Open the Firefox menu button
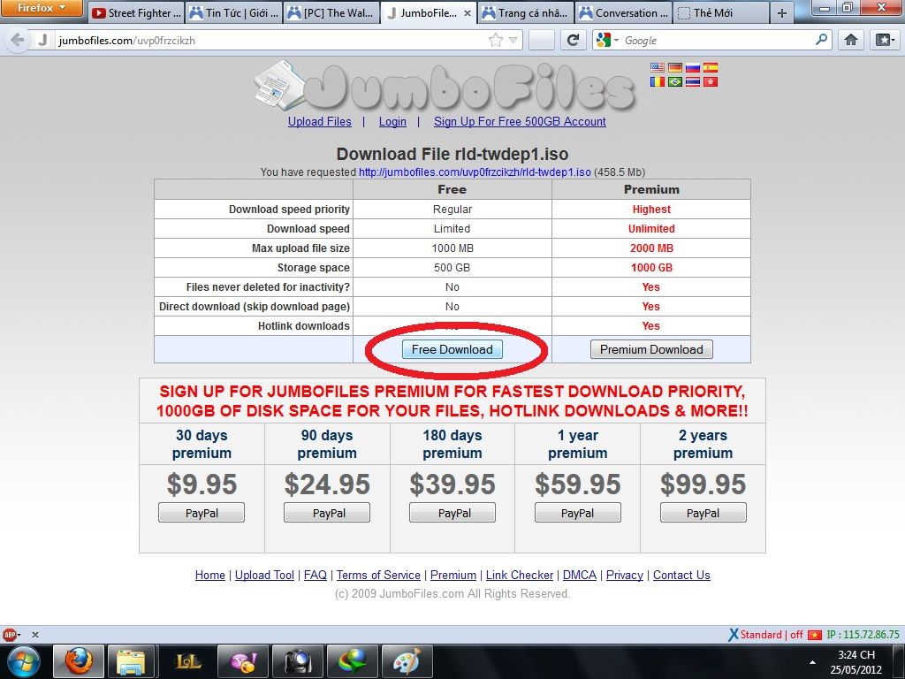The height and width of the screenshot is (679, 905). click(x=42, y=8)
